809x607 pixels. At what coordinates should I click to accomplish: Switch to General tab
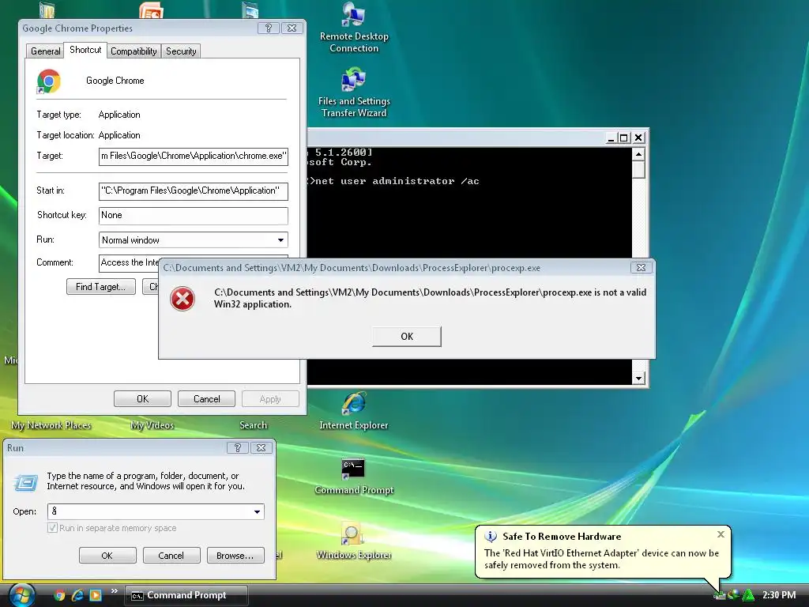click(x=45, y=51)
